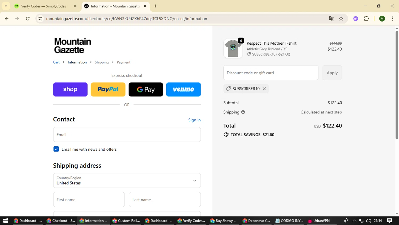Click the Mountain Gazette logo

(x=73, y=46)
